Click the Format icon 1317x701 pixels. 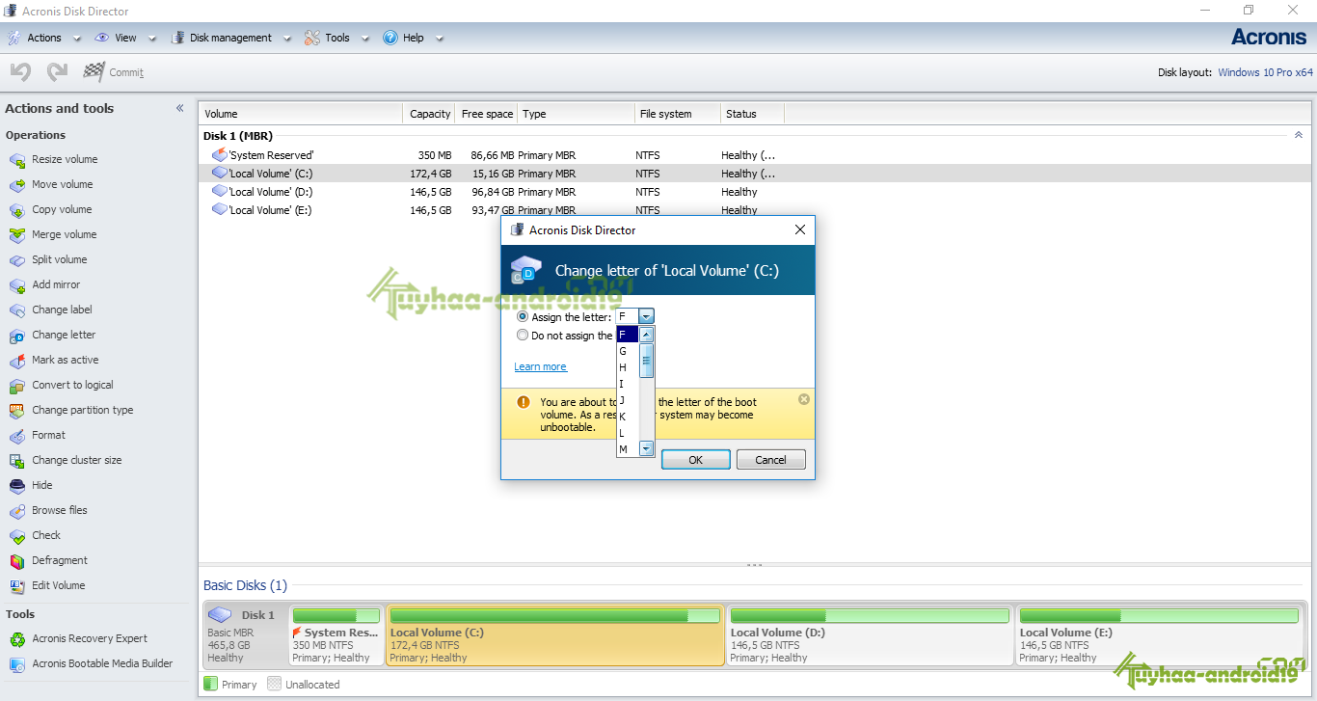pos(16,436)
